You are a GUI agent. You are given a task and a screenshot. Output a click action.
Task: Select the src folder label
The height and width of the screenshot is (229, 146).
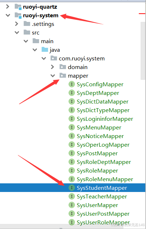[36, 33]
